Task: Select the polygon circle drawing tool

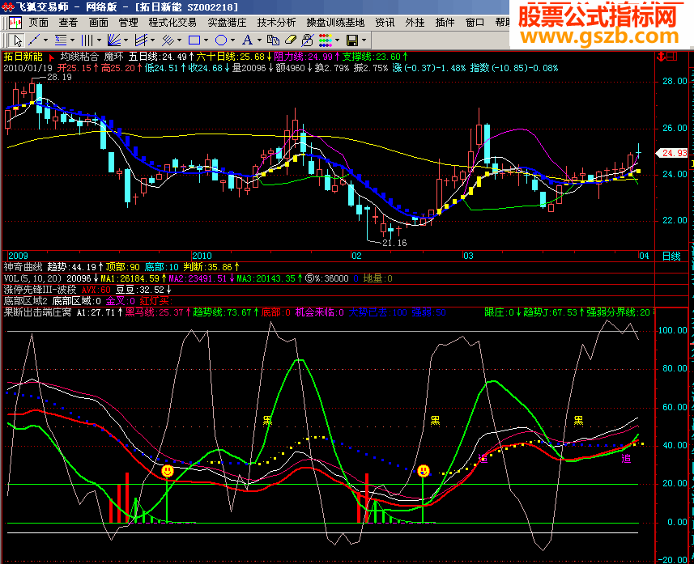Action: point(221,40)
